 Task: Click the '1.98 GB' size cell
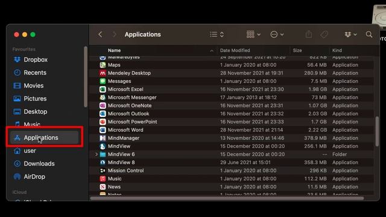pos(318,89)
